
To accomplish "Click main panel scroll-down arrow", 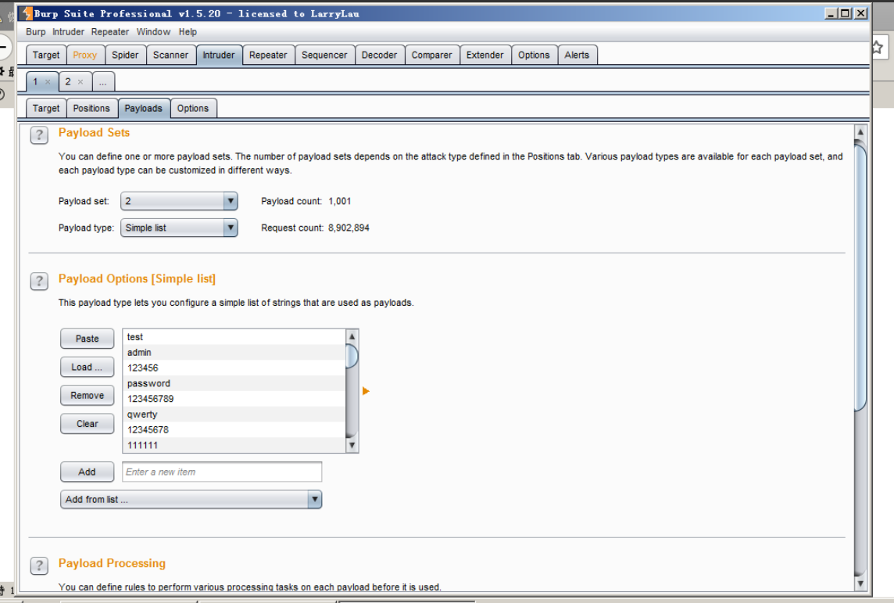I will click(x=860, y=583).
